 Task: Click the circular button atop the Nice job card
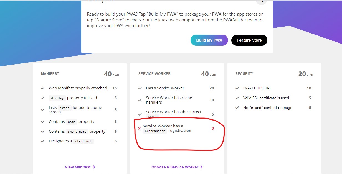coord(262,1)
